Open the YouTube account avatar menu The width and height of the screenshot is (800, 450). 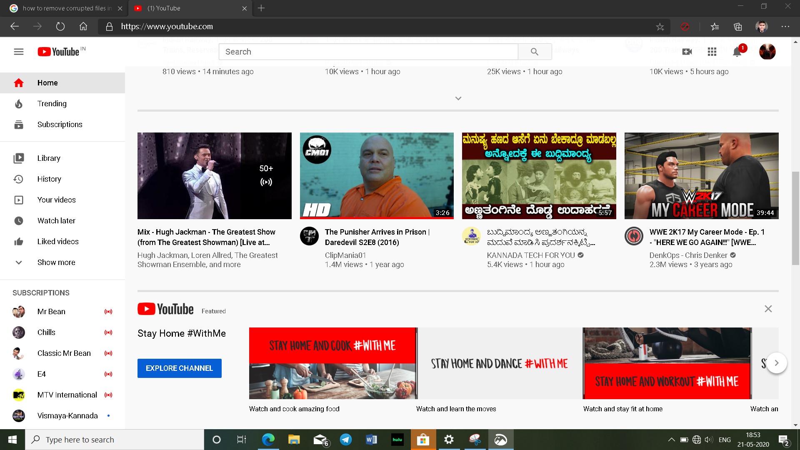coord(767,52)
